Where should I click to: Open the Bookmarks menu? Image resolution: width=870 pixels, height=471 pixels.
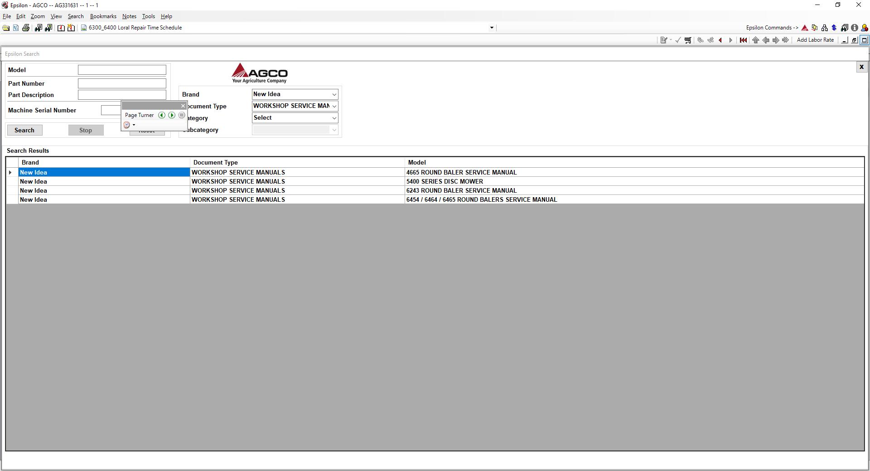103,16
